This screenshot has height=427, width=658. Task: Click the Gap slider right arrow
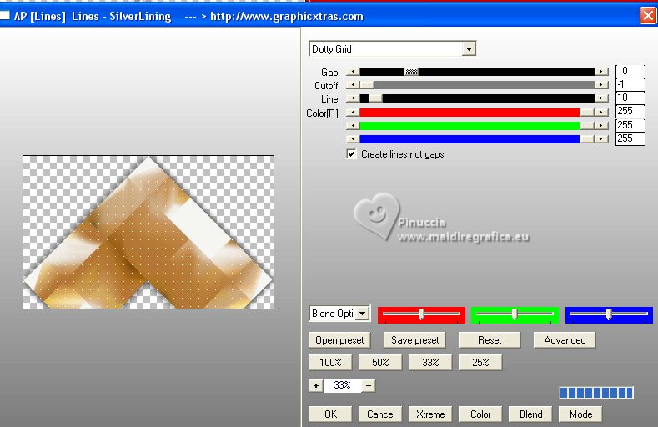coord(602,72)
